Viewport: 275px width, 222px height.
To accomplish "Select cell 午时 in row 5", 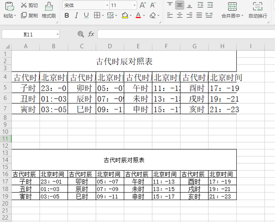I will click(x=138, y=88).
